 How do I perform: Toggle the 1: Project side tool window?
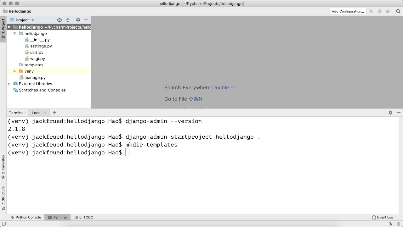coord(3,28)
